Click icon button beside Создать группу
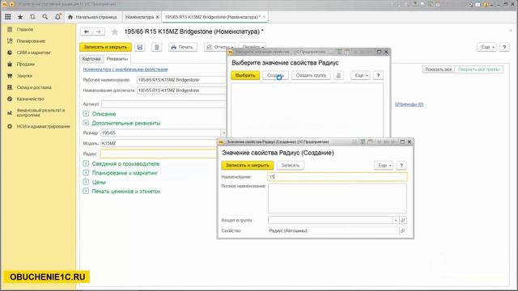This screenshot has width=518, height=291. [x=338, y=75]
